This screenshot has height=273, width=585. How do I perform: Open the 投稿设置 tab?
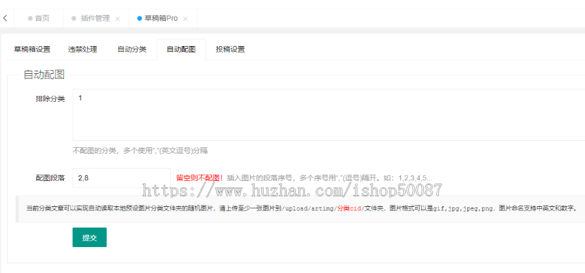click(x=230, y=49)
